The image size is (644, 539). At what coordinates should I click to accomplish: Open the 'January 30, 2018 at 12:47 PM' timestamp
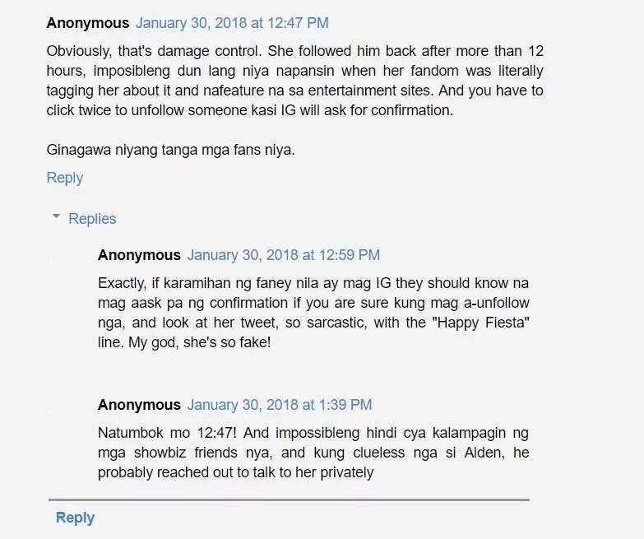tap(232, 23)
